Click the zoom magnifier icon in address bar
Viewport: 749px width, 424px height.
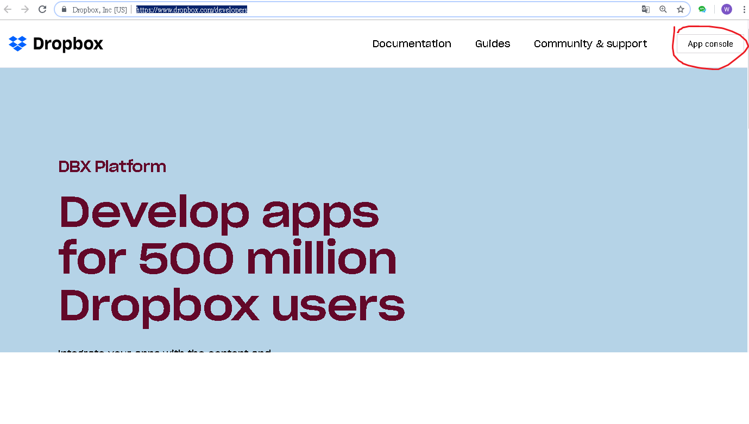tap(663, 9)
